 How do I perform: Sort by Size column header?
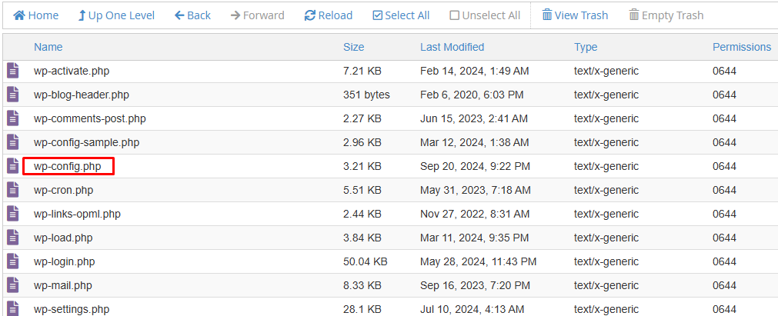click(354, 47)
